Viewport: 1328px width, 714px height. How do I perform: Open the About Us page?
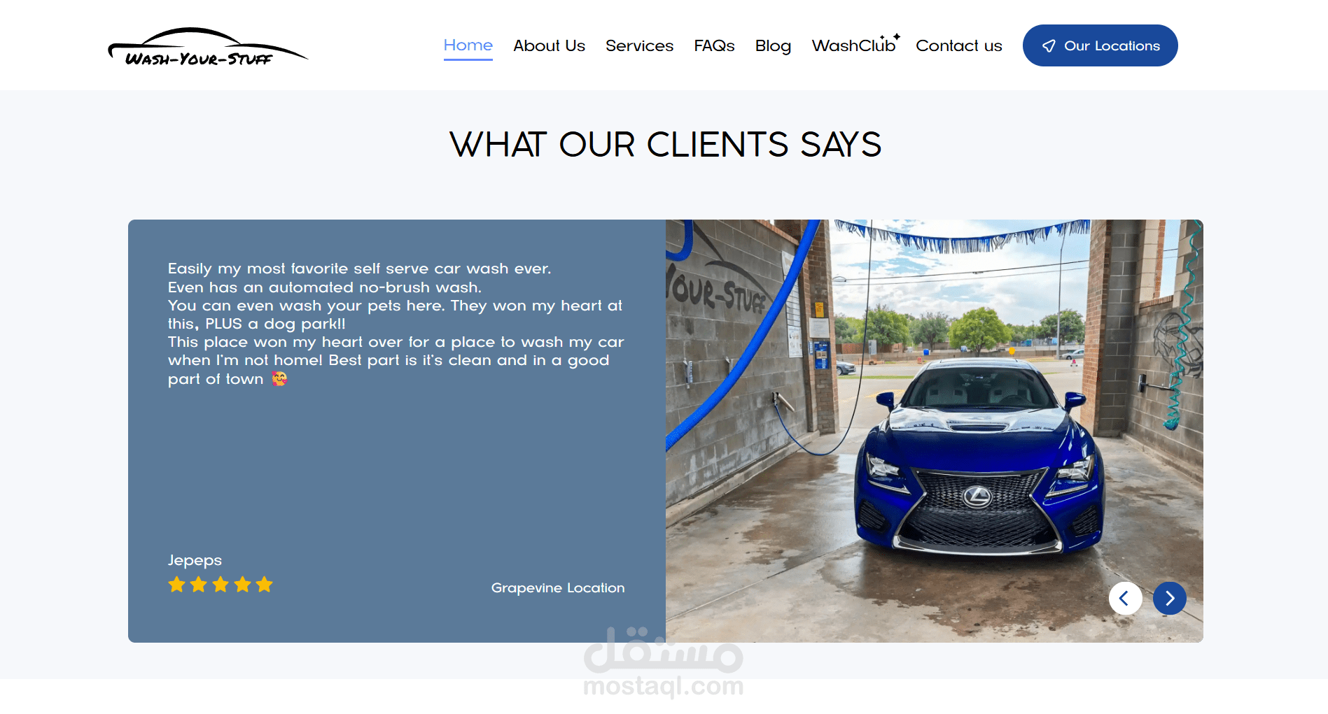click(549, 45)
